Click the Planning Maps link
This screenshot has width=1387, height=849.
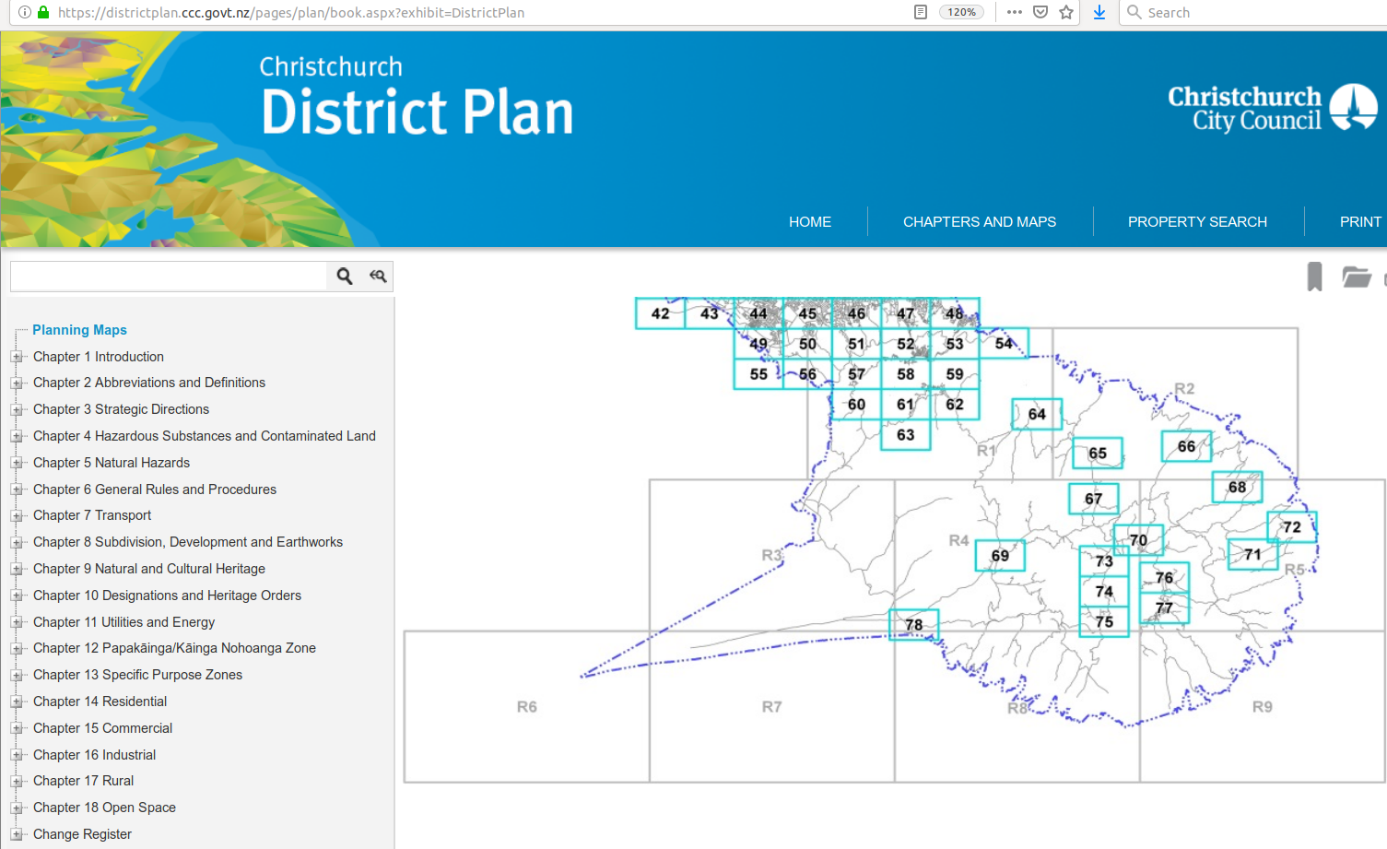(x=79, y=330)
